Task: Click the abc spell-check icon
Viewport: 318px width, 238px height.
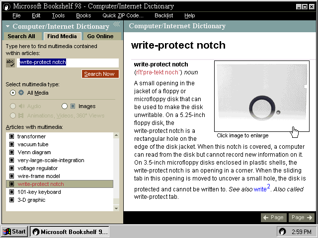Action: tap(10, 62)
